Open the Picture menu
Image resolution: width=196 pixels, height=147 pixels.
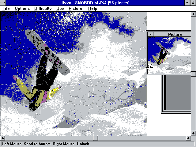click(x=75, y=8)
